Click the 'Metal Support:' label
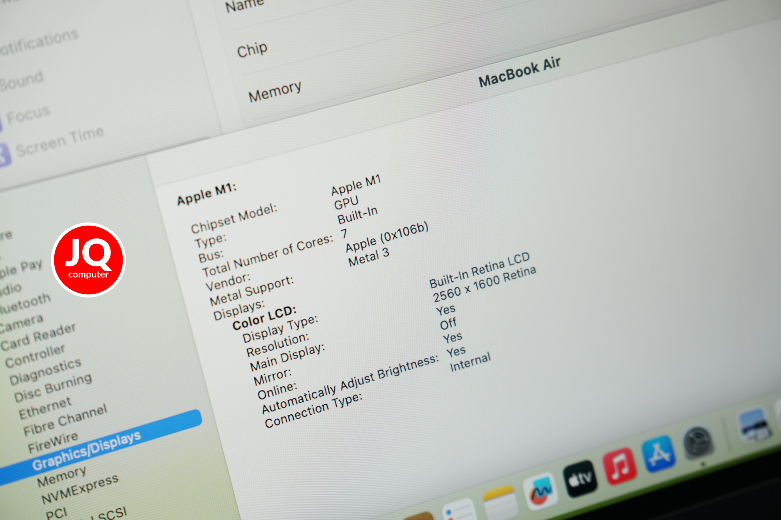This screenshot has height=520, width=781. [x=252, y=291]
